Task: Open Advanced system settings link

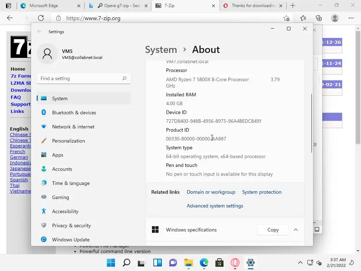Action: coord(215,206)
